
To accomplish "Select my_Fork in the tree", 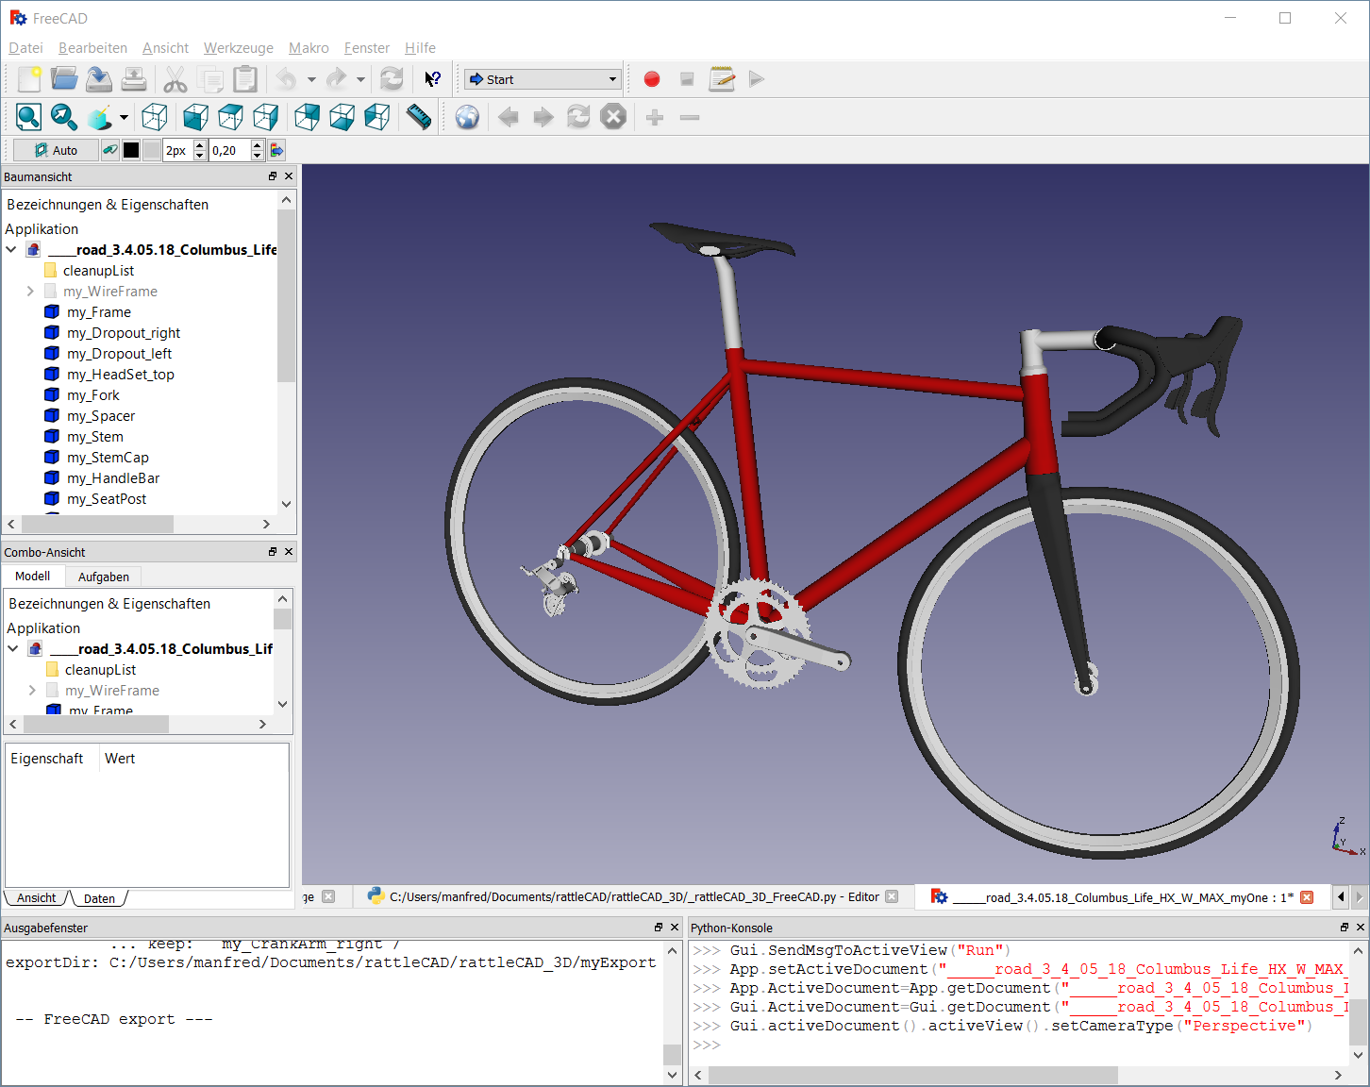I will pos(93,395).
